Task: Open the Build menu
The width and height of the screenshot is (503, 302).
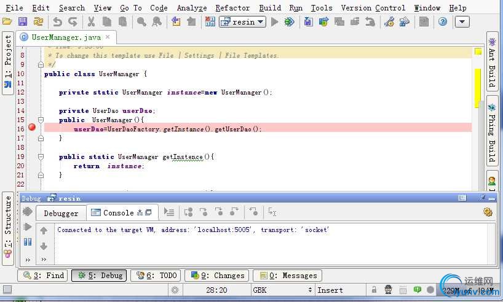Action: pyautogui.click(x=270, y=8)
